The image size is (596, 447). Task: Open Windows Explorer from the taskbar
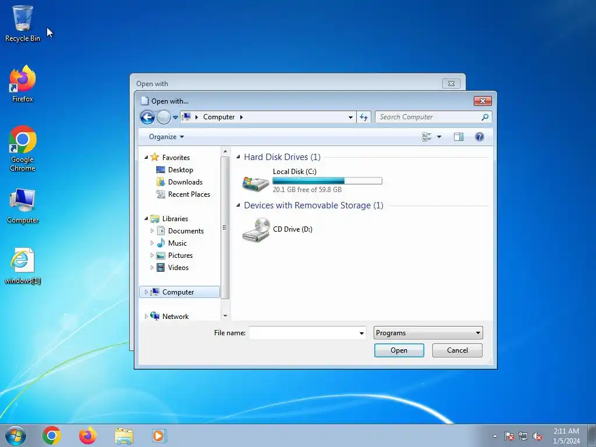pos(124,436)
